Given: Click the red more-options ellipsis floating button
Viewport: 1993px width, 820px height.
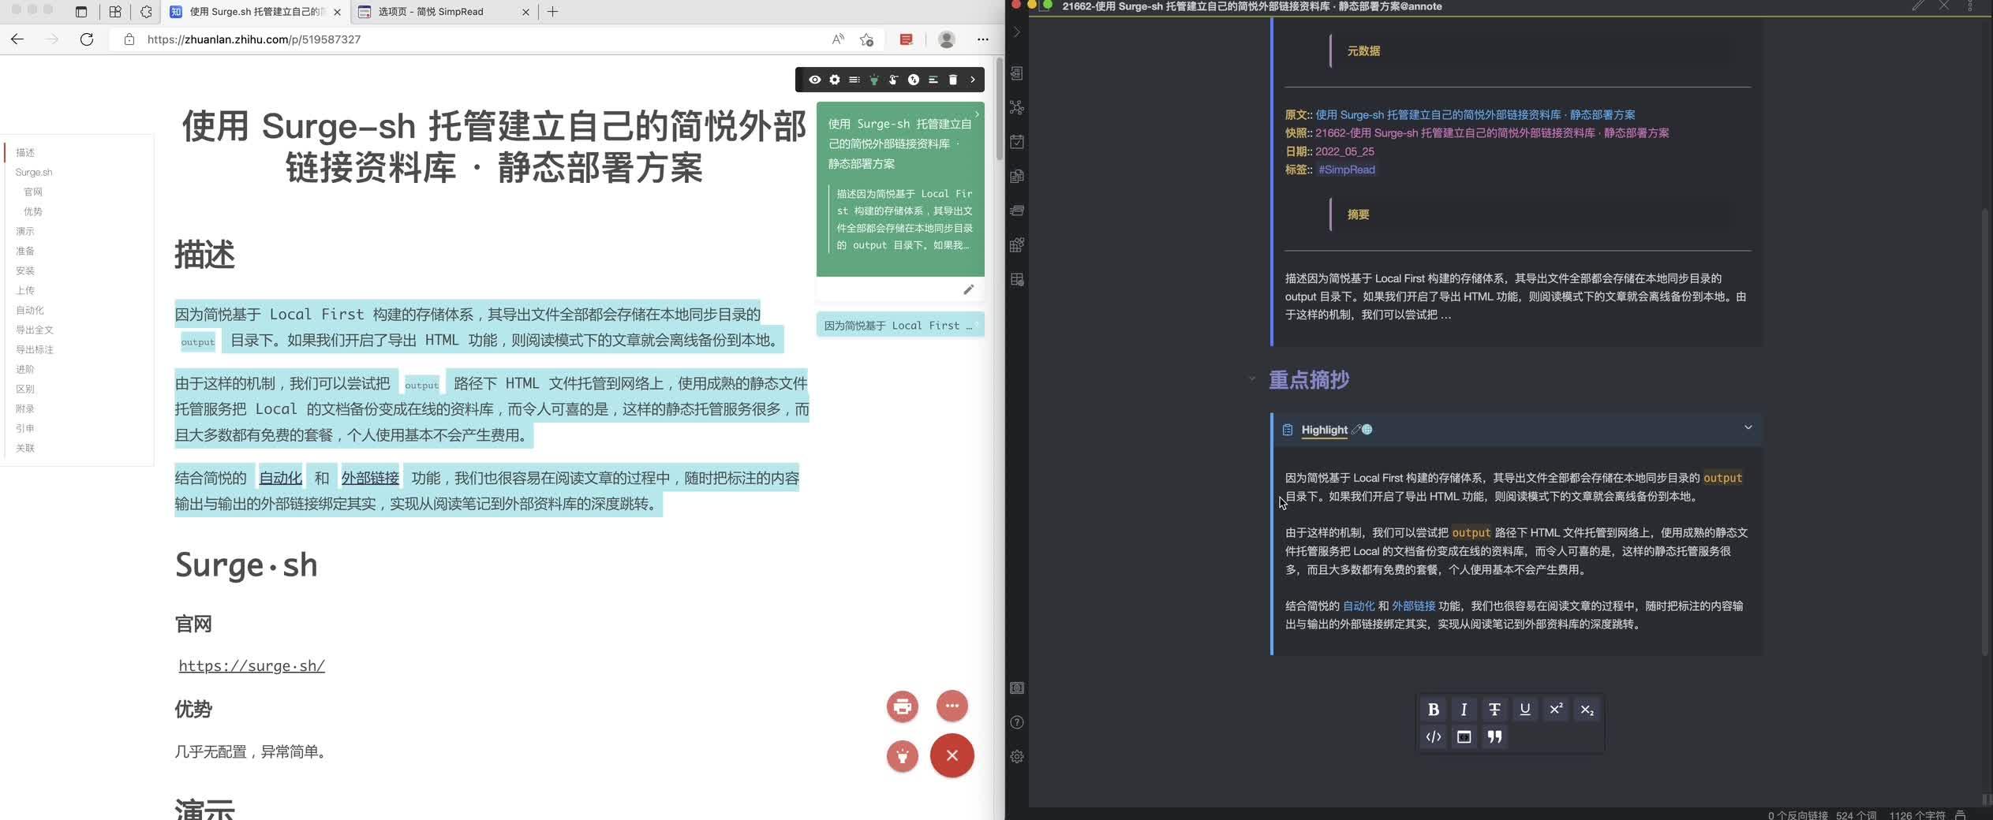Looking at the screenshot, I should [952, 706].
